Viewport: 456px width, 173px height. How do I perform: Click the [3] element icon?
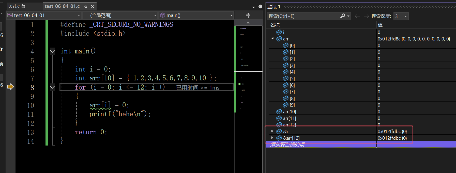point(286,65)
